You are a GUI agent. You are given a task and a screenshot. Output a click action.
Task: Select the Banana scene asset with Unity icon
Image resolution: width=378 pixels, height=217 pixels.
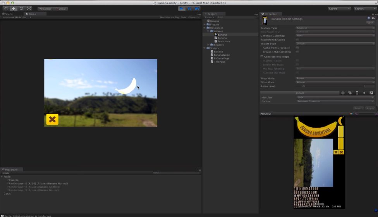pyautogui.click(x=213, y=21)
